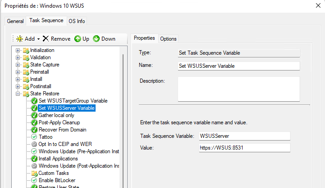Click the Install folder icon

pos(26,80)
